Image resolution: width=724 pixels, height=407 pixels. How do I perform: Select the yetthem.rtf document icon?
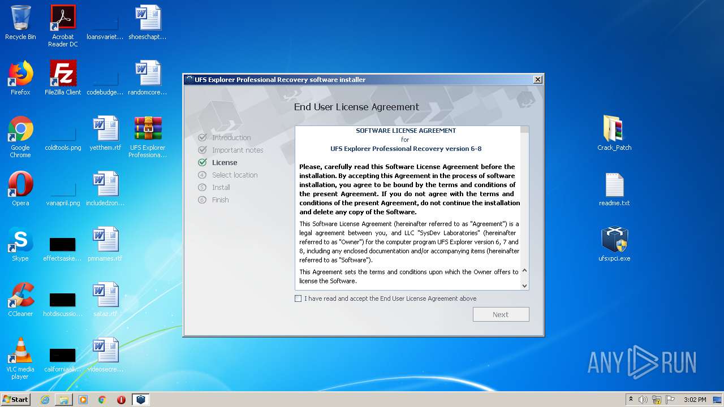tap(105, 133)
